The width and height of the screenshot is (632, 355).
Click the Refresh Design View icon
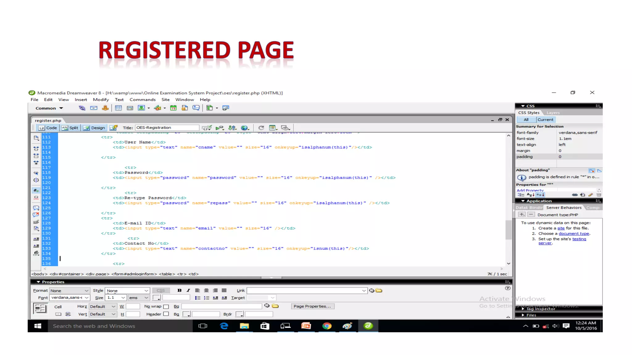pos(261,128)
